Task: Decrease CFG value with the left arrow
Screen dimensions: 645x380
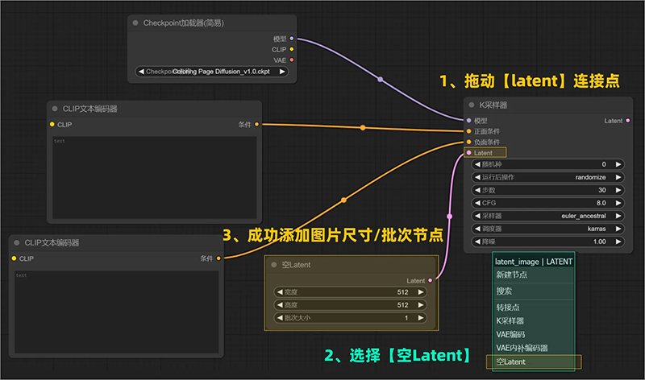Action: click(476, 203)
